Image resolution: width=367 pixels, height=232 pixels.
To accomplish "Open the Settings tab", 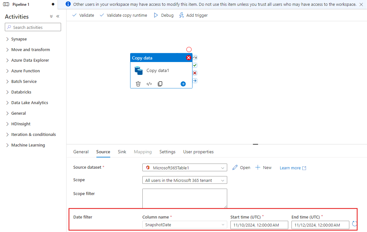I will click(167, 152).
